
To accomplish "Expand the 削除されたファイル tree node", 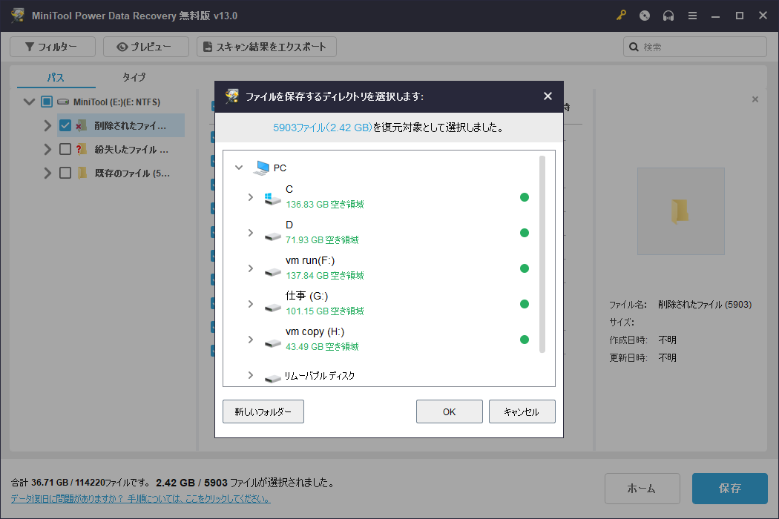I will pyautogui.click(x=47, y=125).
